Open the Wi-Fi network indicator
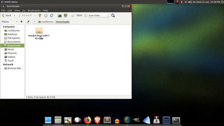The height and width of the screenshot is (126, 224). [x=186, y=2]
